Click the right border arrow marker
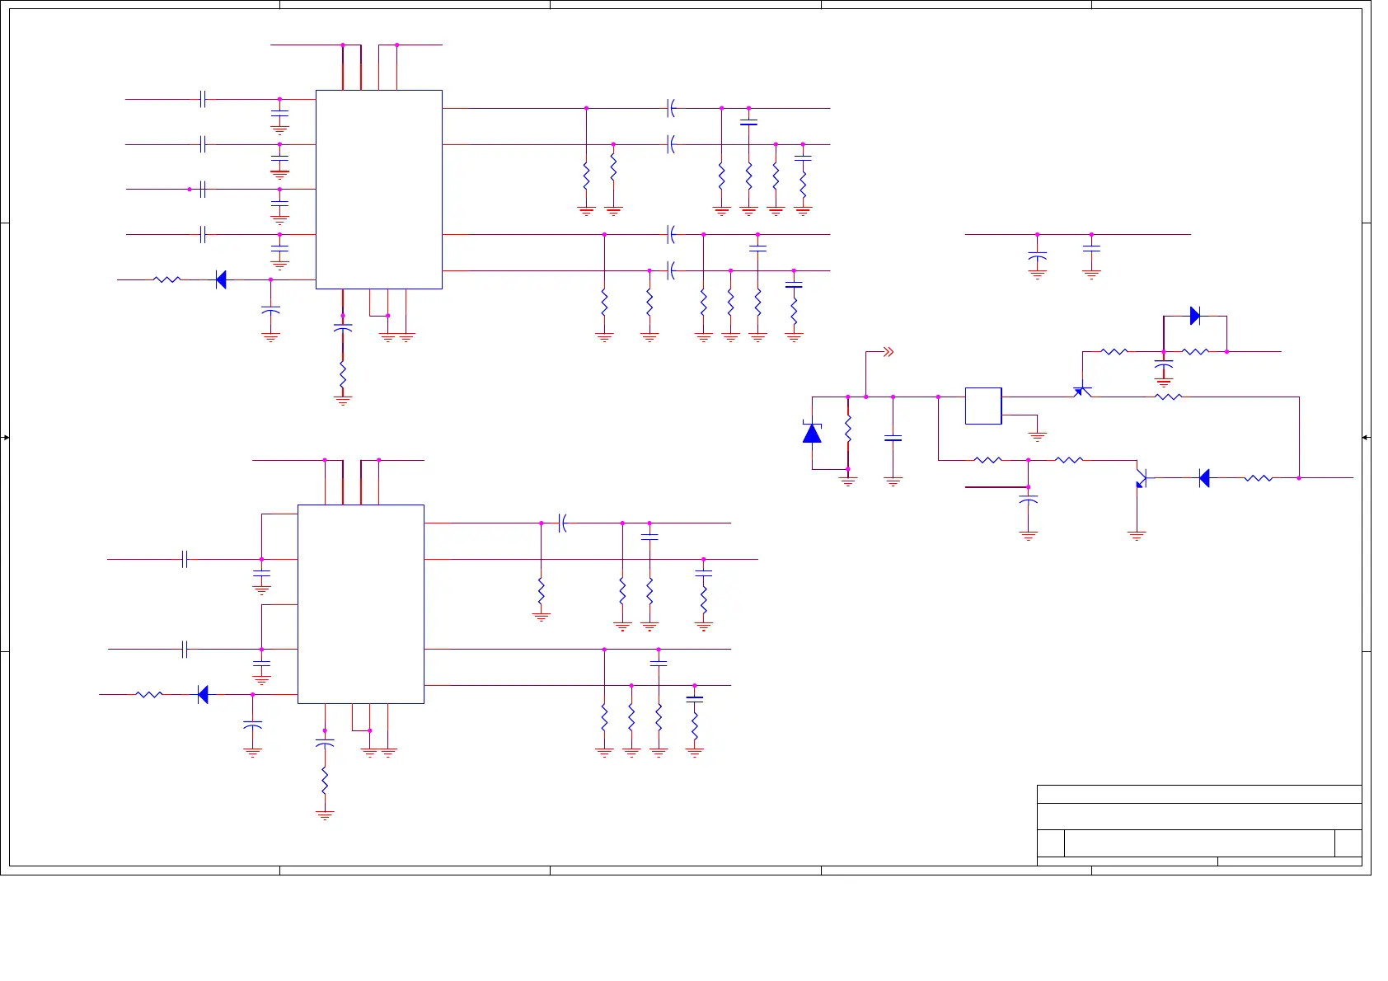This screenshot has height=981, width=1388. click(x=1366, y=438)
